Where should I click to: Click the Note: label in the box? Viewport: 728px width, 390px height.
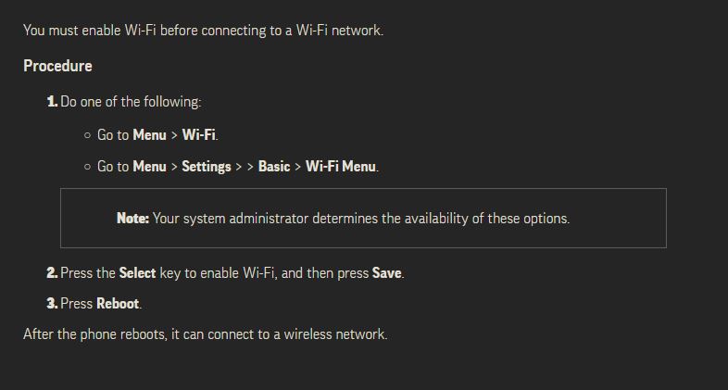coord(132,219)
